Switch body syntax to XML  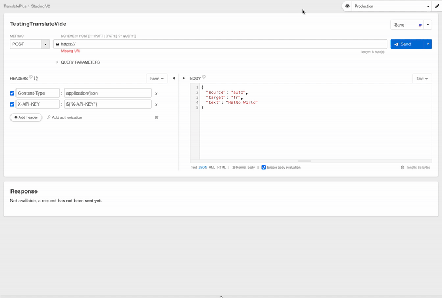(x=212, y=168)
